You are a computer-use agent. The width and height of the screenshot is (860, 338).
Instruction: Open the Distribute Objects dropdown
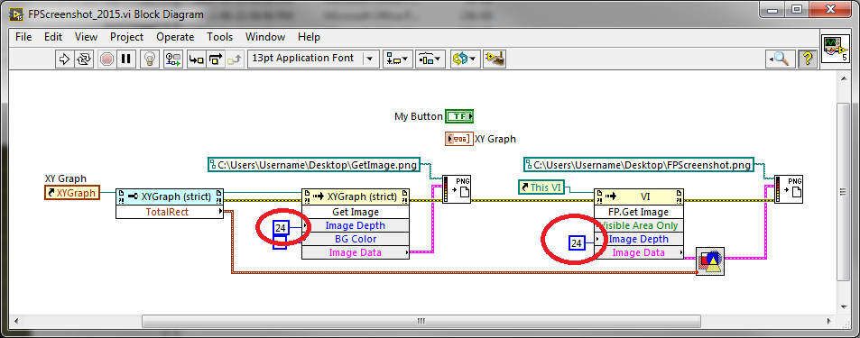(x=430, y=59)
